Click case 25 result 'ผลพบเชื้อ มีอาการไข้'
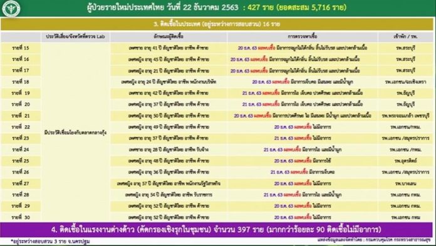This screenshot has width=436, height=246. click(303, 161)
